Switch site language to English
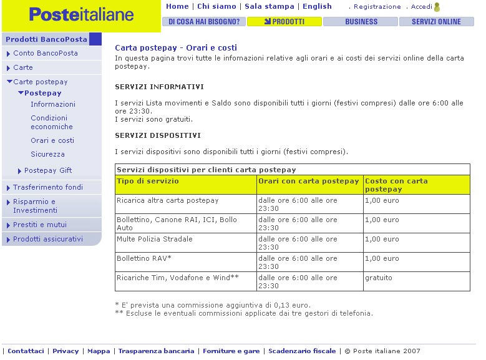This screenshot has height=360, width=486. (x=317, y=6)
